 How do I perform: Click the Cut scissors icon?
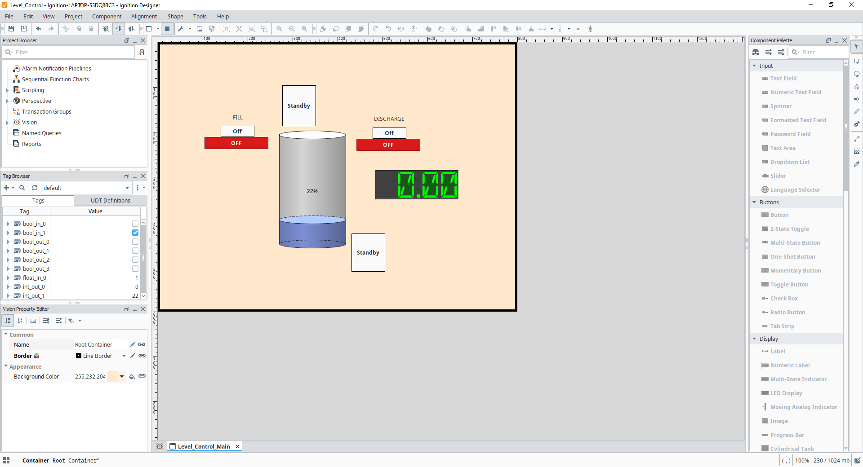coord(66,29)
